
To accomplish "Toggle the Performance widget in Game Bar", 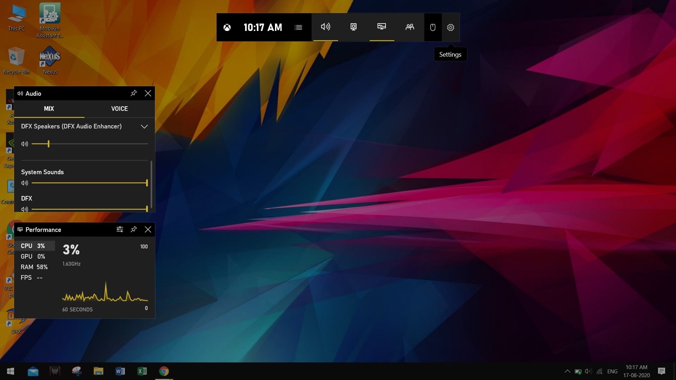I will (382, 27).
